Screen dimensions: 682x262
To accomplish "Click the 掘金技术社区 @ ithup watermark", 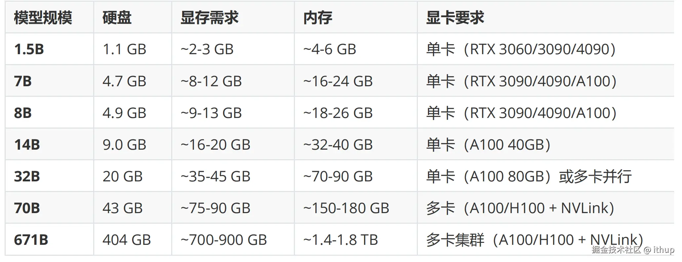I will click(633, 250).
